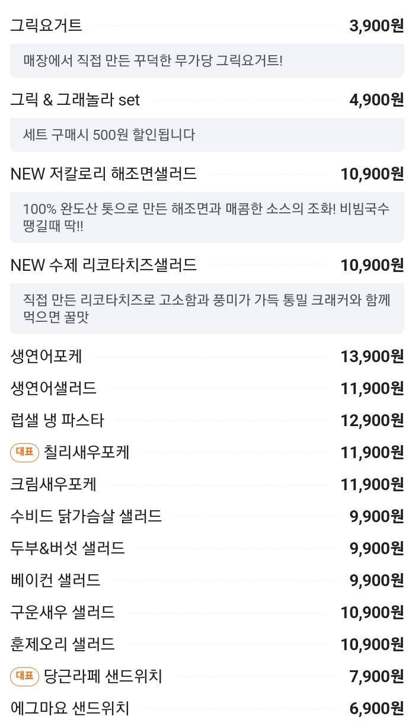412x726 pixels.
Task: Click the 7,900원 price of 당근라페 샌드위치
Action: [377, 676]
